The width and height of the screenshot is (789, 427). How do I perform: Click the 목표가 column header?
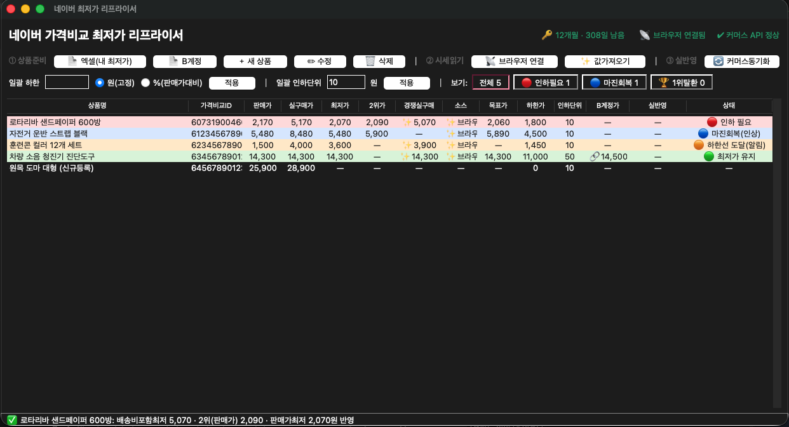click(x=498, y=105)
